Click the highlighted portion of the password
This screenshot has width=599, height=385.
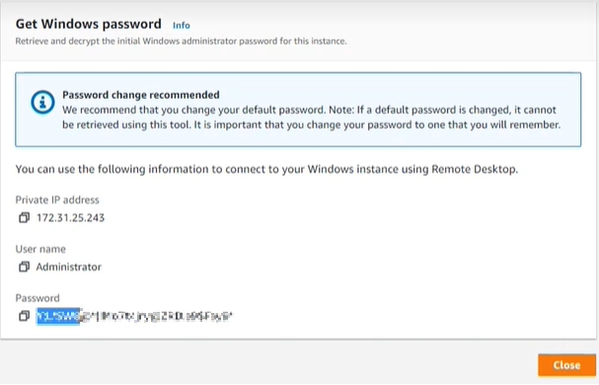tap(58, 316)
